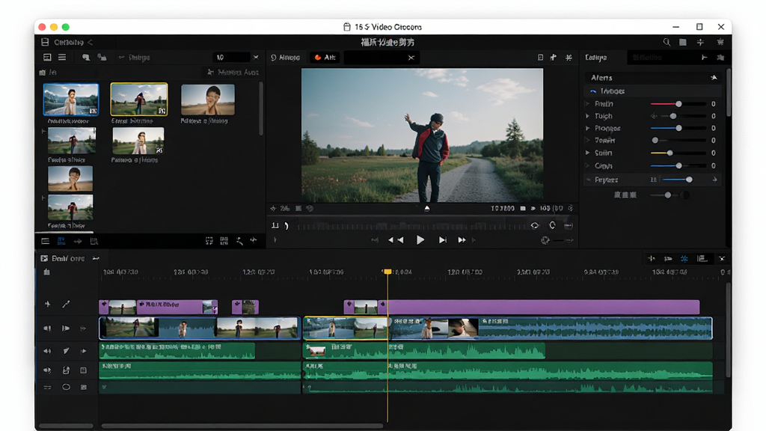This screenshot has width=766, height=431.
Task: Open the Ealiqpe tab in right panel
Action: [596, 57]
